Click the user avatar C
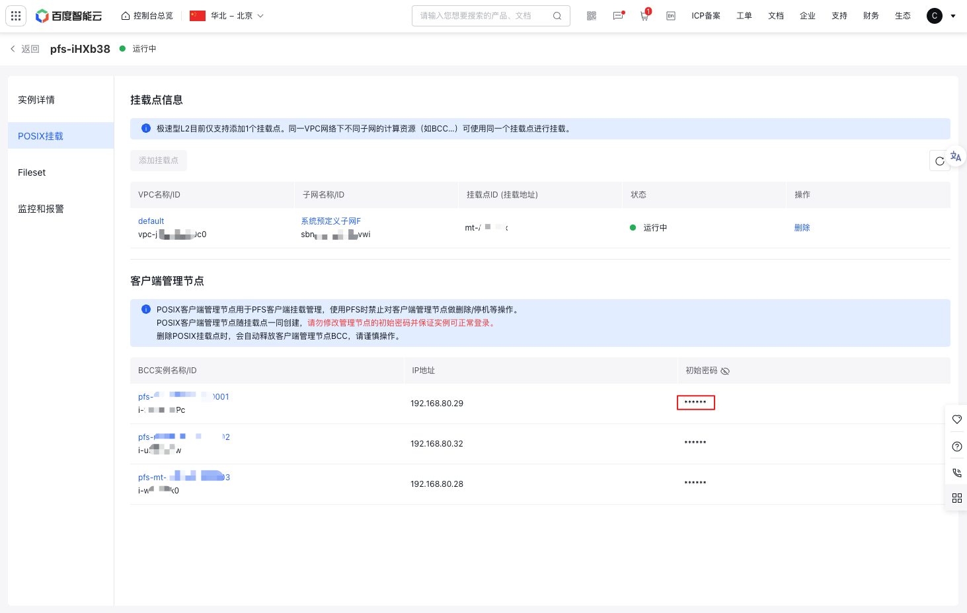This screenshot has width=967, height=613. pyautogui.click(x=935, y=16)
